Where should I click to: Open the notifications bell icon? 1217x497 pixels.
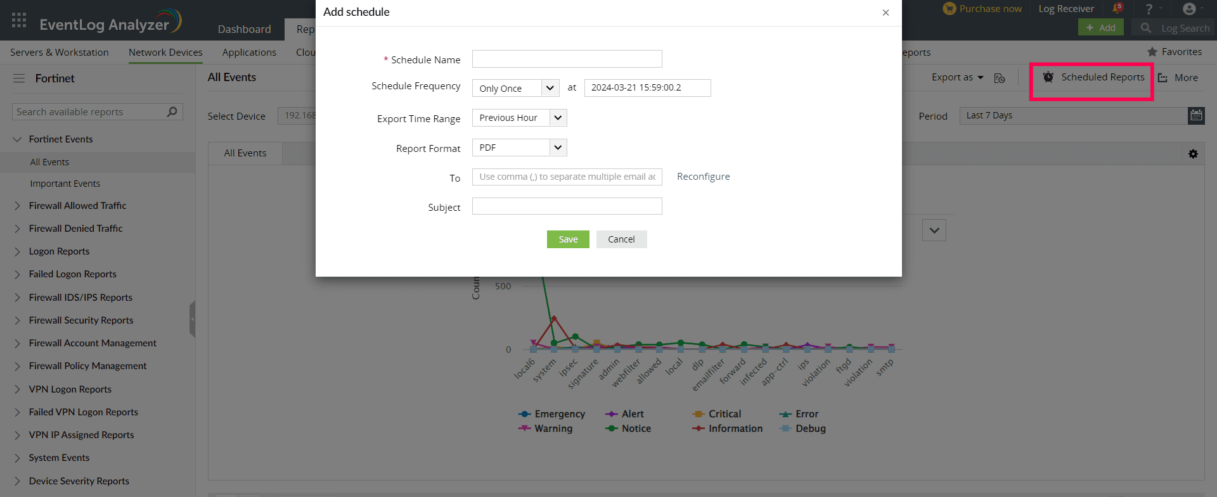pyautogui.click(x=1117, y=9)
